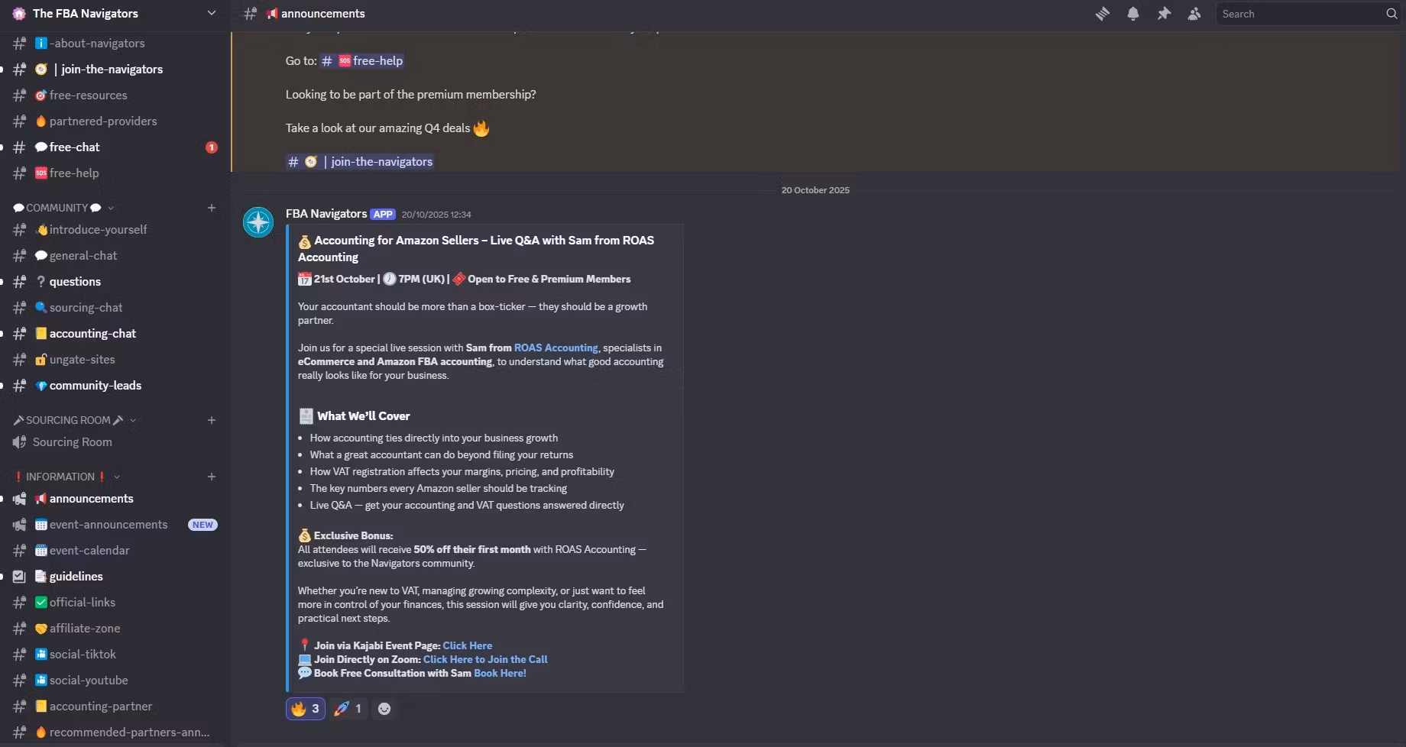Show the member list icon
The width and height of the screenshot is (1406, 747).
[x=1194, y=14]
